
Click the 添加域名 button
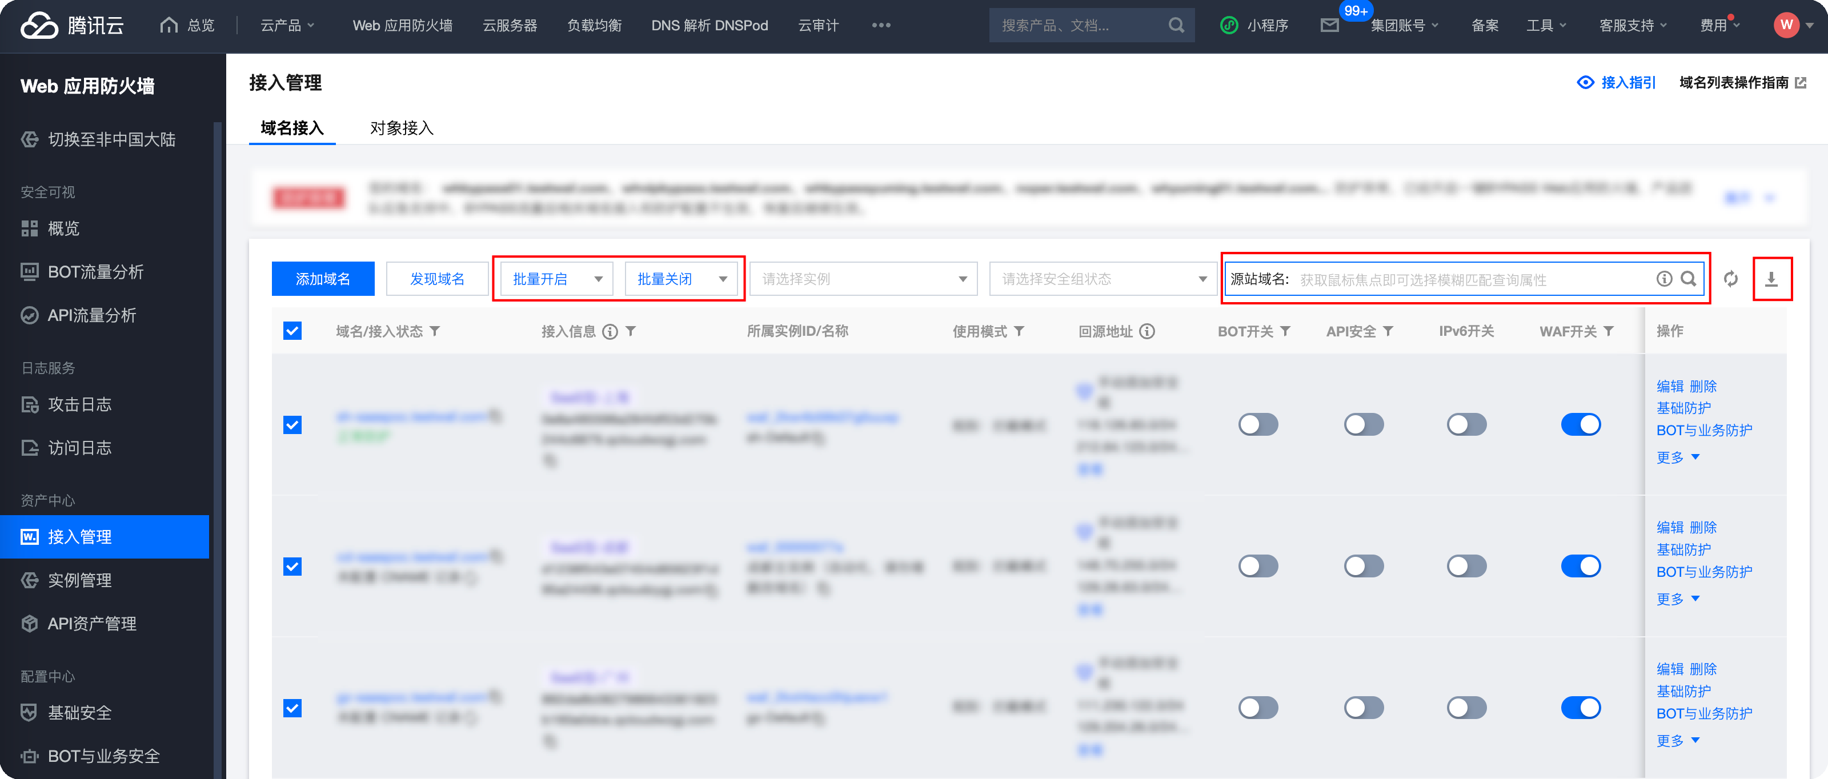click(x=323, y=279)
